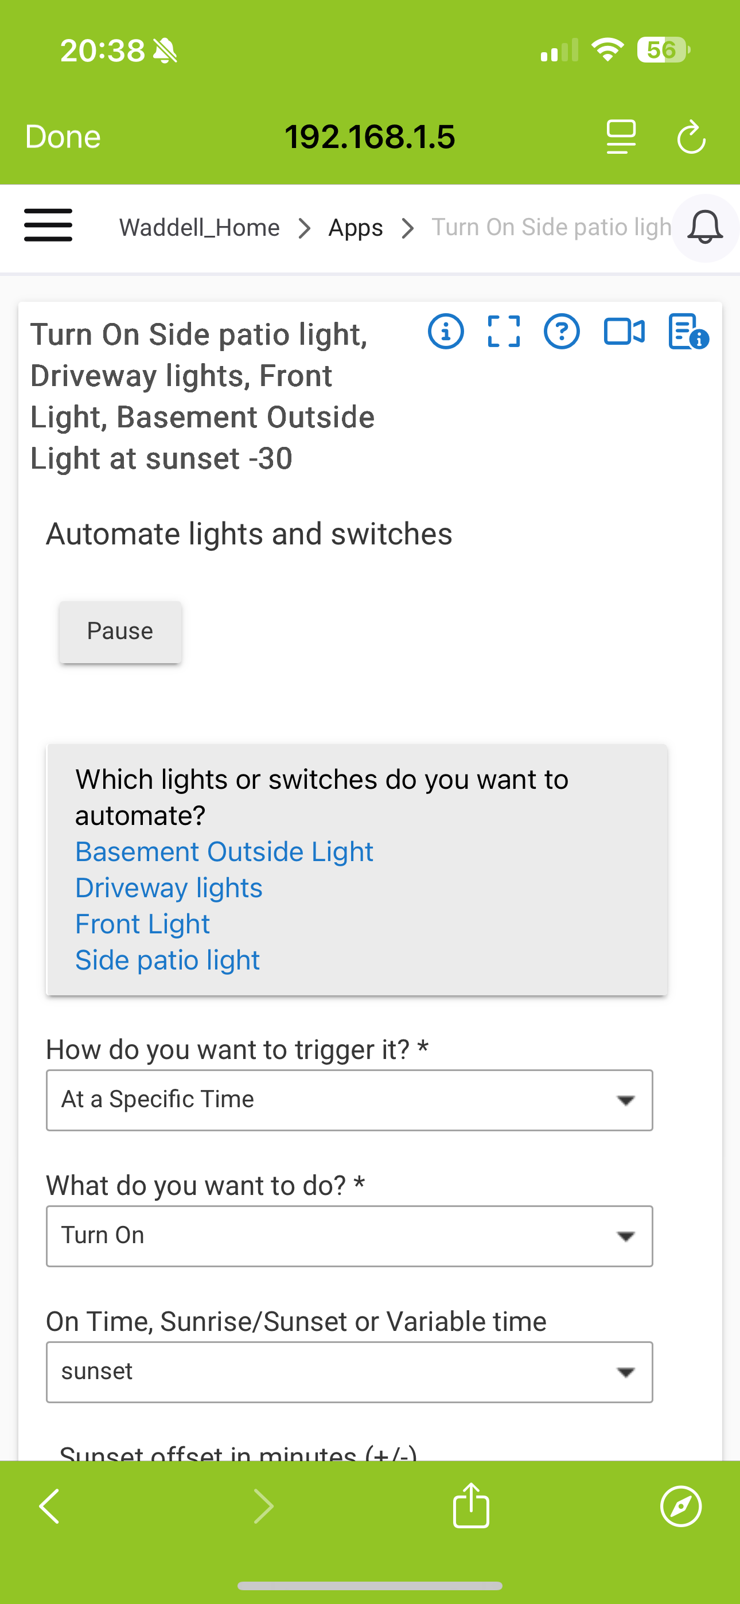The height and width of the screenshot is (1604, 740).
Task: Navigate to Apps breadcrumb
Action: (x=356, y=228)
